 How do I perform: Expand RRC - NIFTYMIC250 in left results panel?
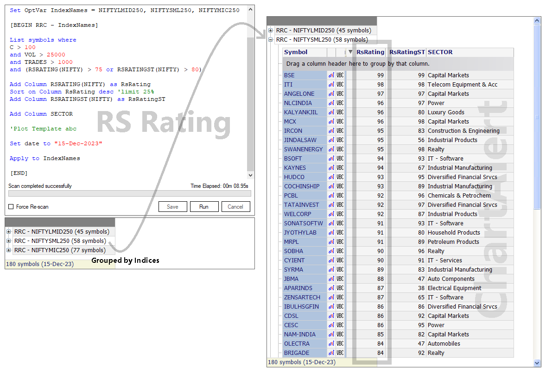[9, 250]
